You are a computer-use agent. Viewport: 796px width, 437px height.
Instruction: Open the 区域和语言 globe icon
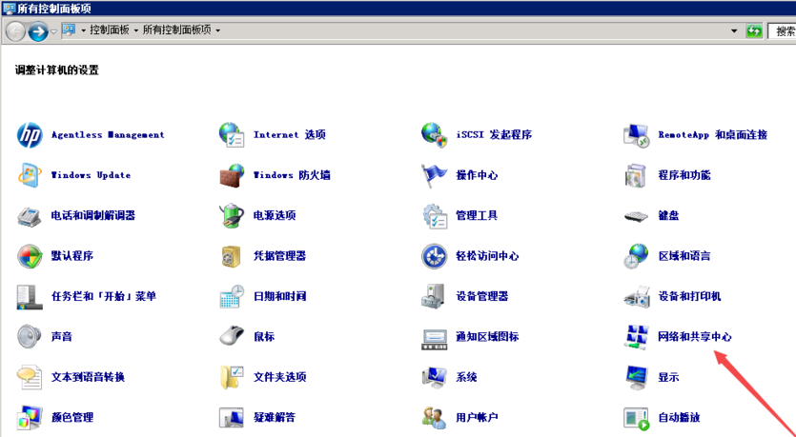click(637, 256)
